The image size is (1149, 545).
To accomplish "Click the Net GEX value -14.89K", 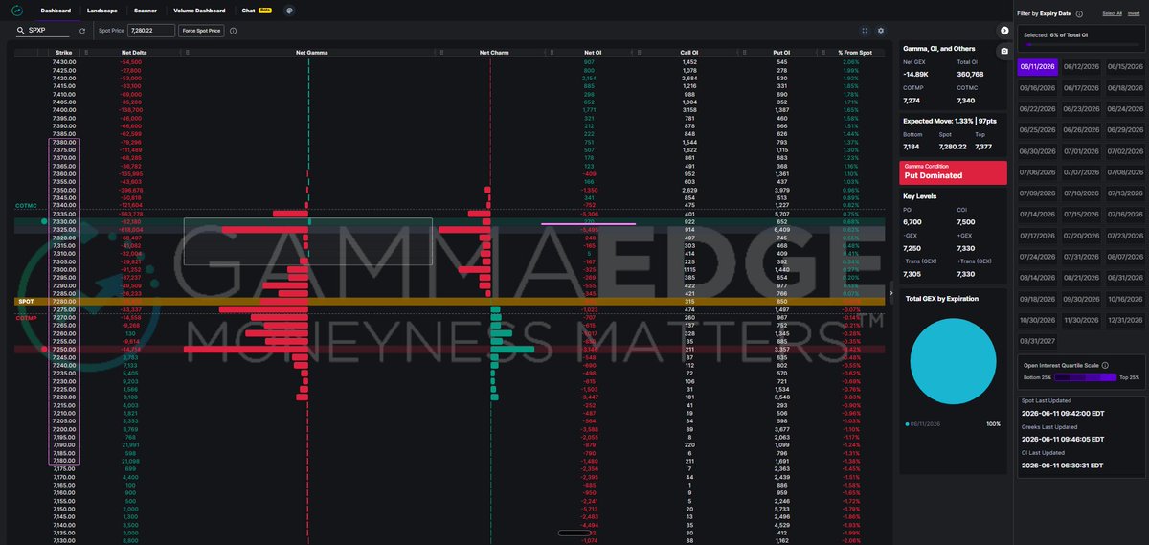I will point(915,73).
